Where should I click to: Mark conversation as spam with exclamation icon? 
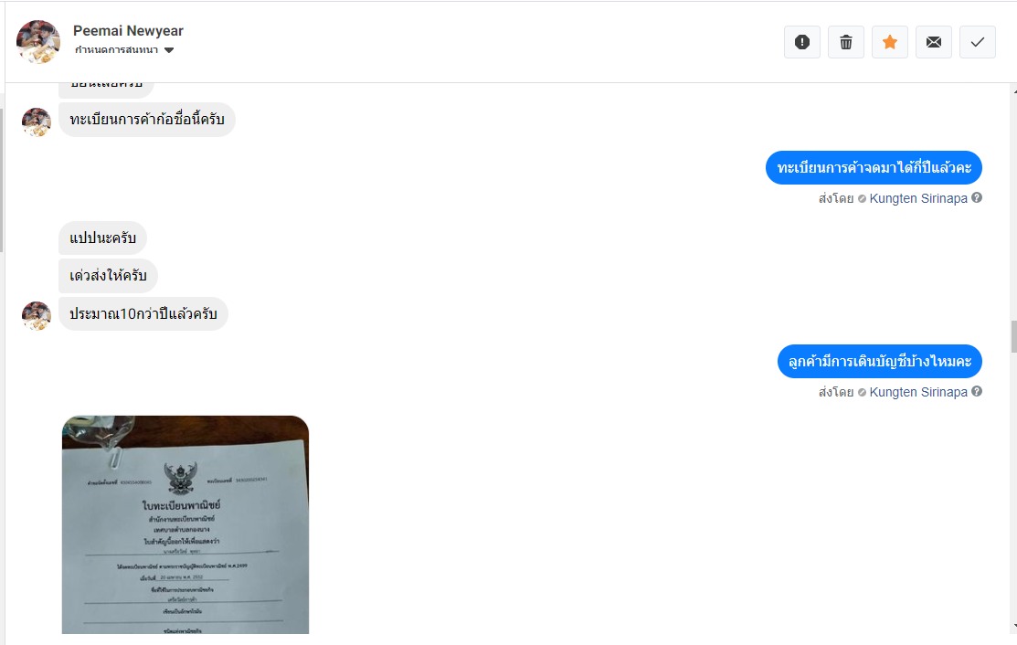coord(801,42)
